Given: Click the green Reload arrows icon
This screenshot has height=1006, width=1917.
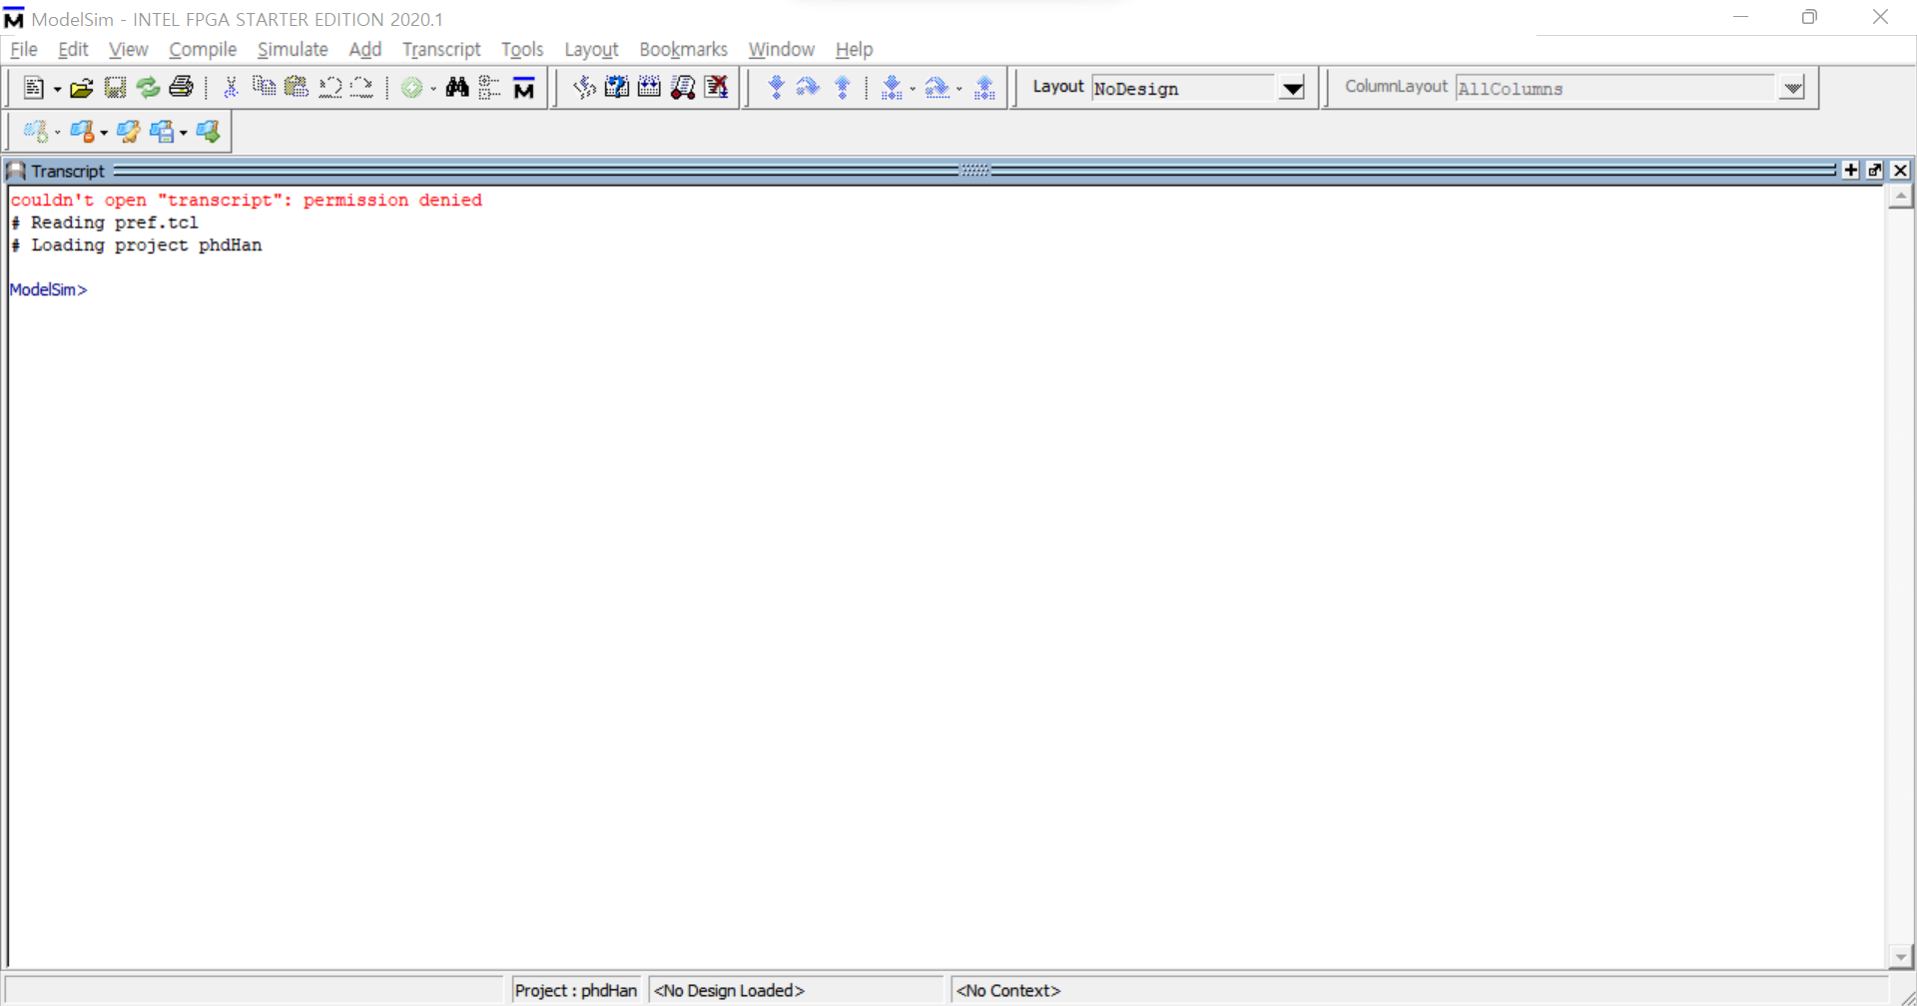Looking at the screenshot, I should pyautogui.click(x=148, y=88).
